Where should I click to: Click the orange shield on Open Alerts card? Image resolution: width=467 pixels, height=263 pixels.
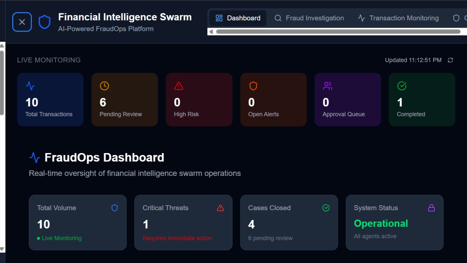(253, 86)
